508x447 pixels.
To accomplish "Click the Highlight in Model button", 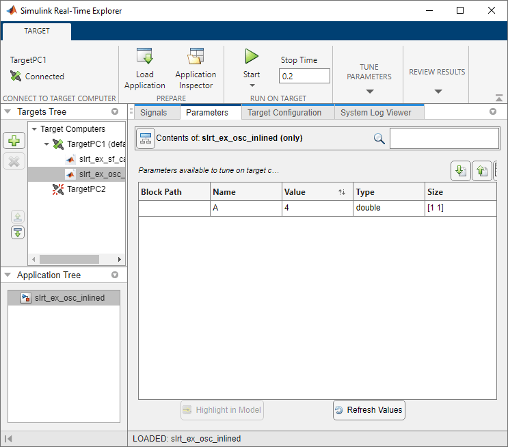I will coord(222,410).
